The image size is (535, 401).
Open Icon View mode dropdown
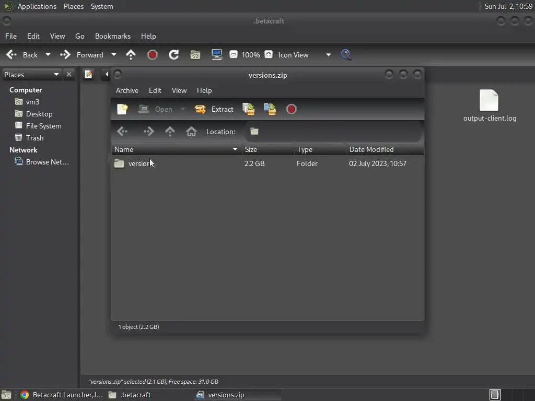pos(304,55)
